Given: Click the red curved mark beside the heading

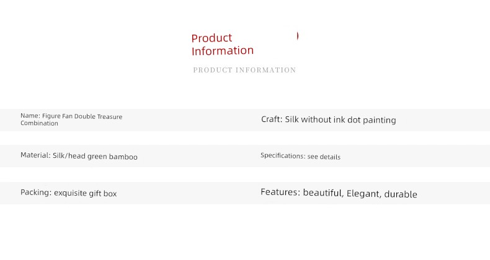Looking at the screenshot, I should pyautogui.click(x=298, y=36).
